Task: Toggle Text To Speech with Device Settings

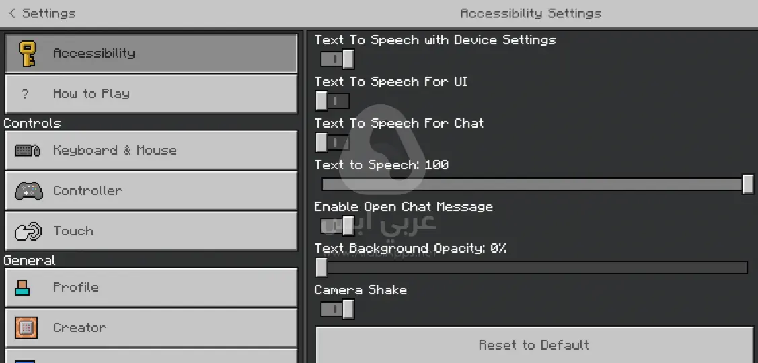Action: (337, 59)
